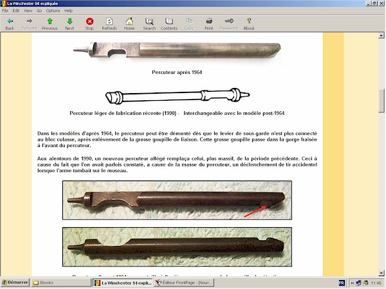Open the Démarrer start button
The image size is (386, 289).
point(15,283)
